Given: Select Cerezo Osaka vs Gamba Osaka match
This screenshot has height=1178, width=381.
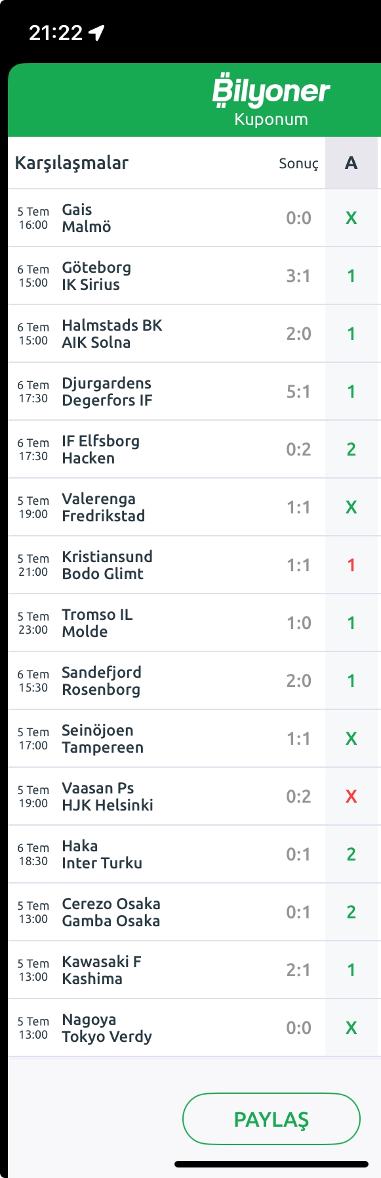Looking at the screenshot, I should [x=194, y=912].
